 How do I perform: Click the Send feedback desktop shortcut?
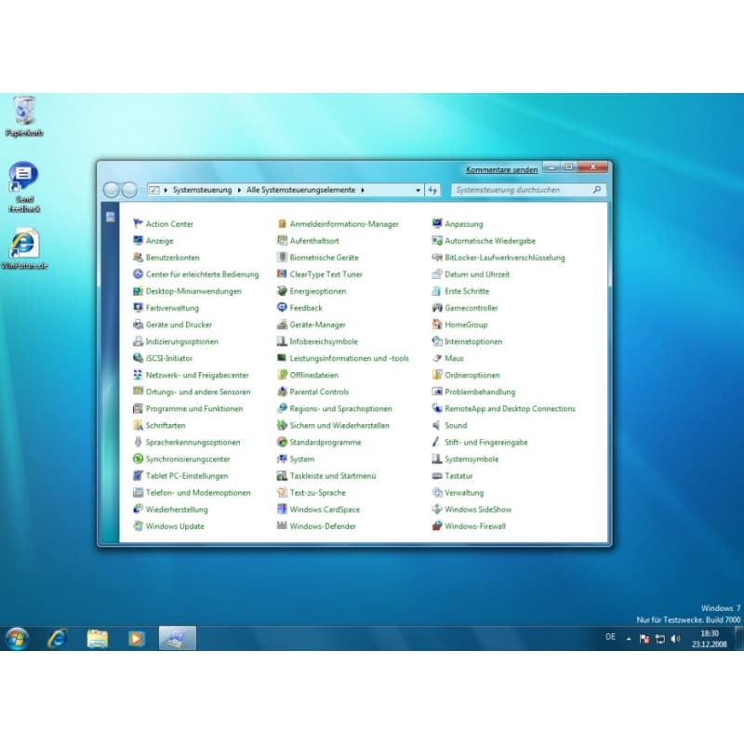[24, 187]
